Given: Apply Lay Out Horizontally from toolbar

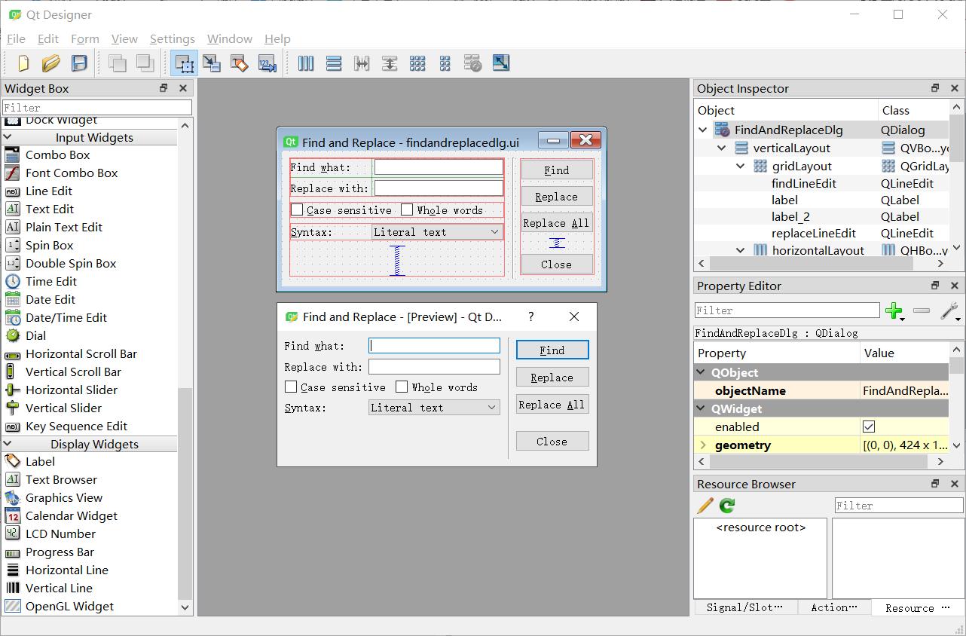Looking at the screenshot, I should pyautogui.click(x=306, y=63).
